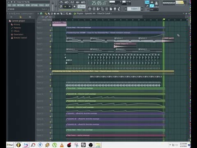Mute Track 4 using its green light

point(50,41)
